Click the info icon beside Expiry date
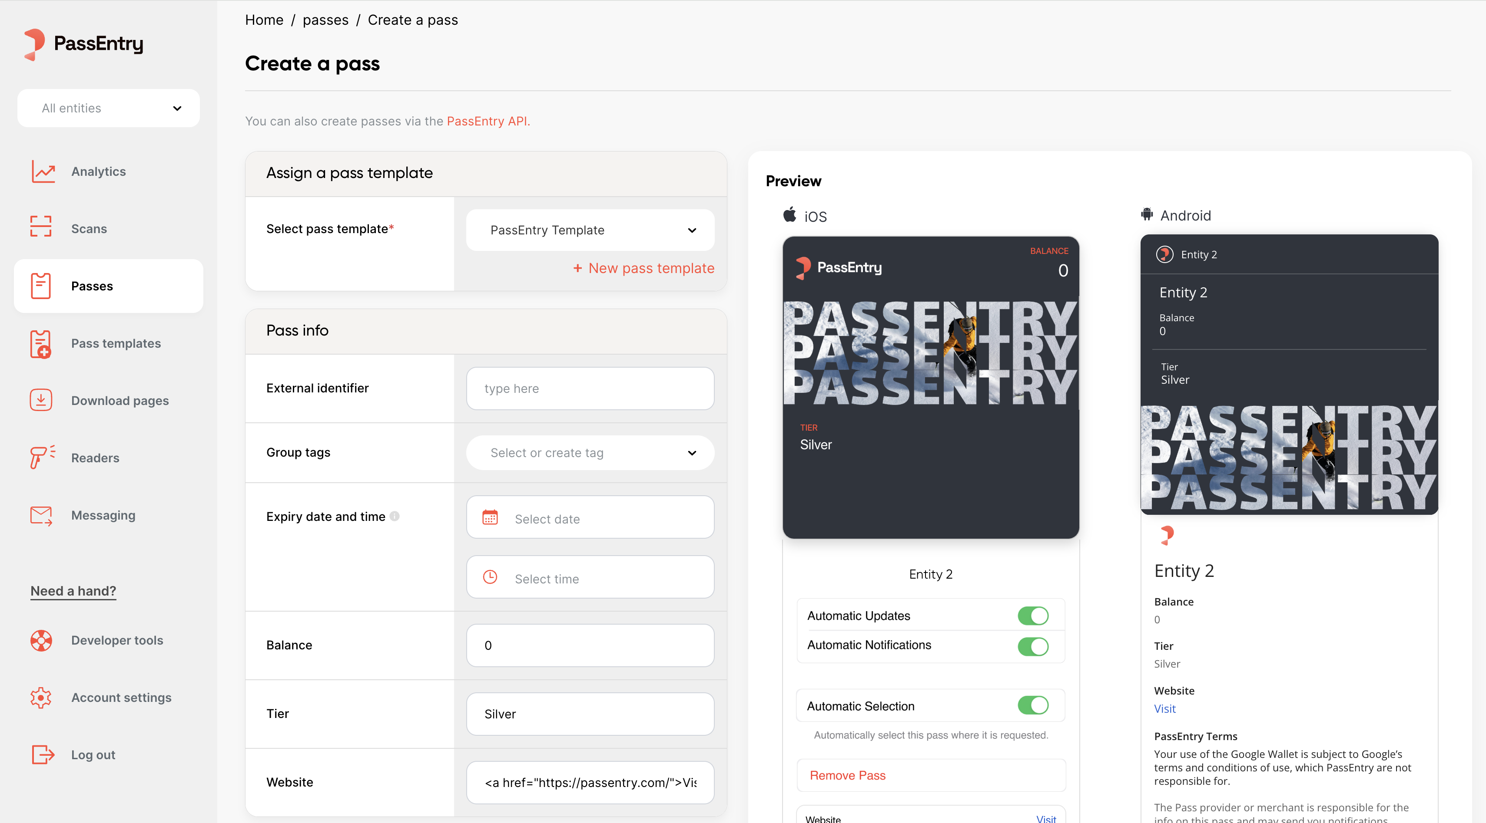Screen dimensions: 1486x823 (395, 517)
